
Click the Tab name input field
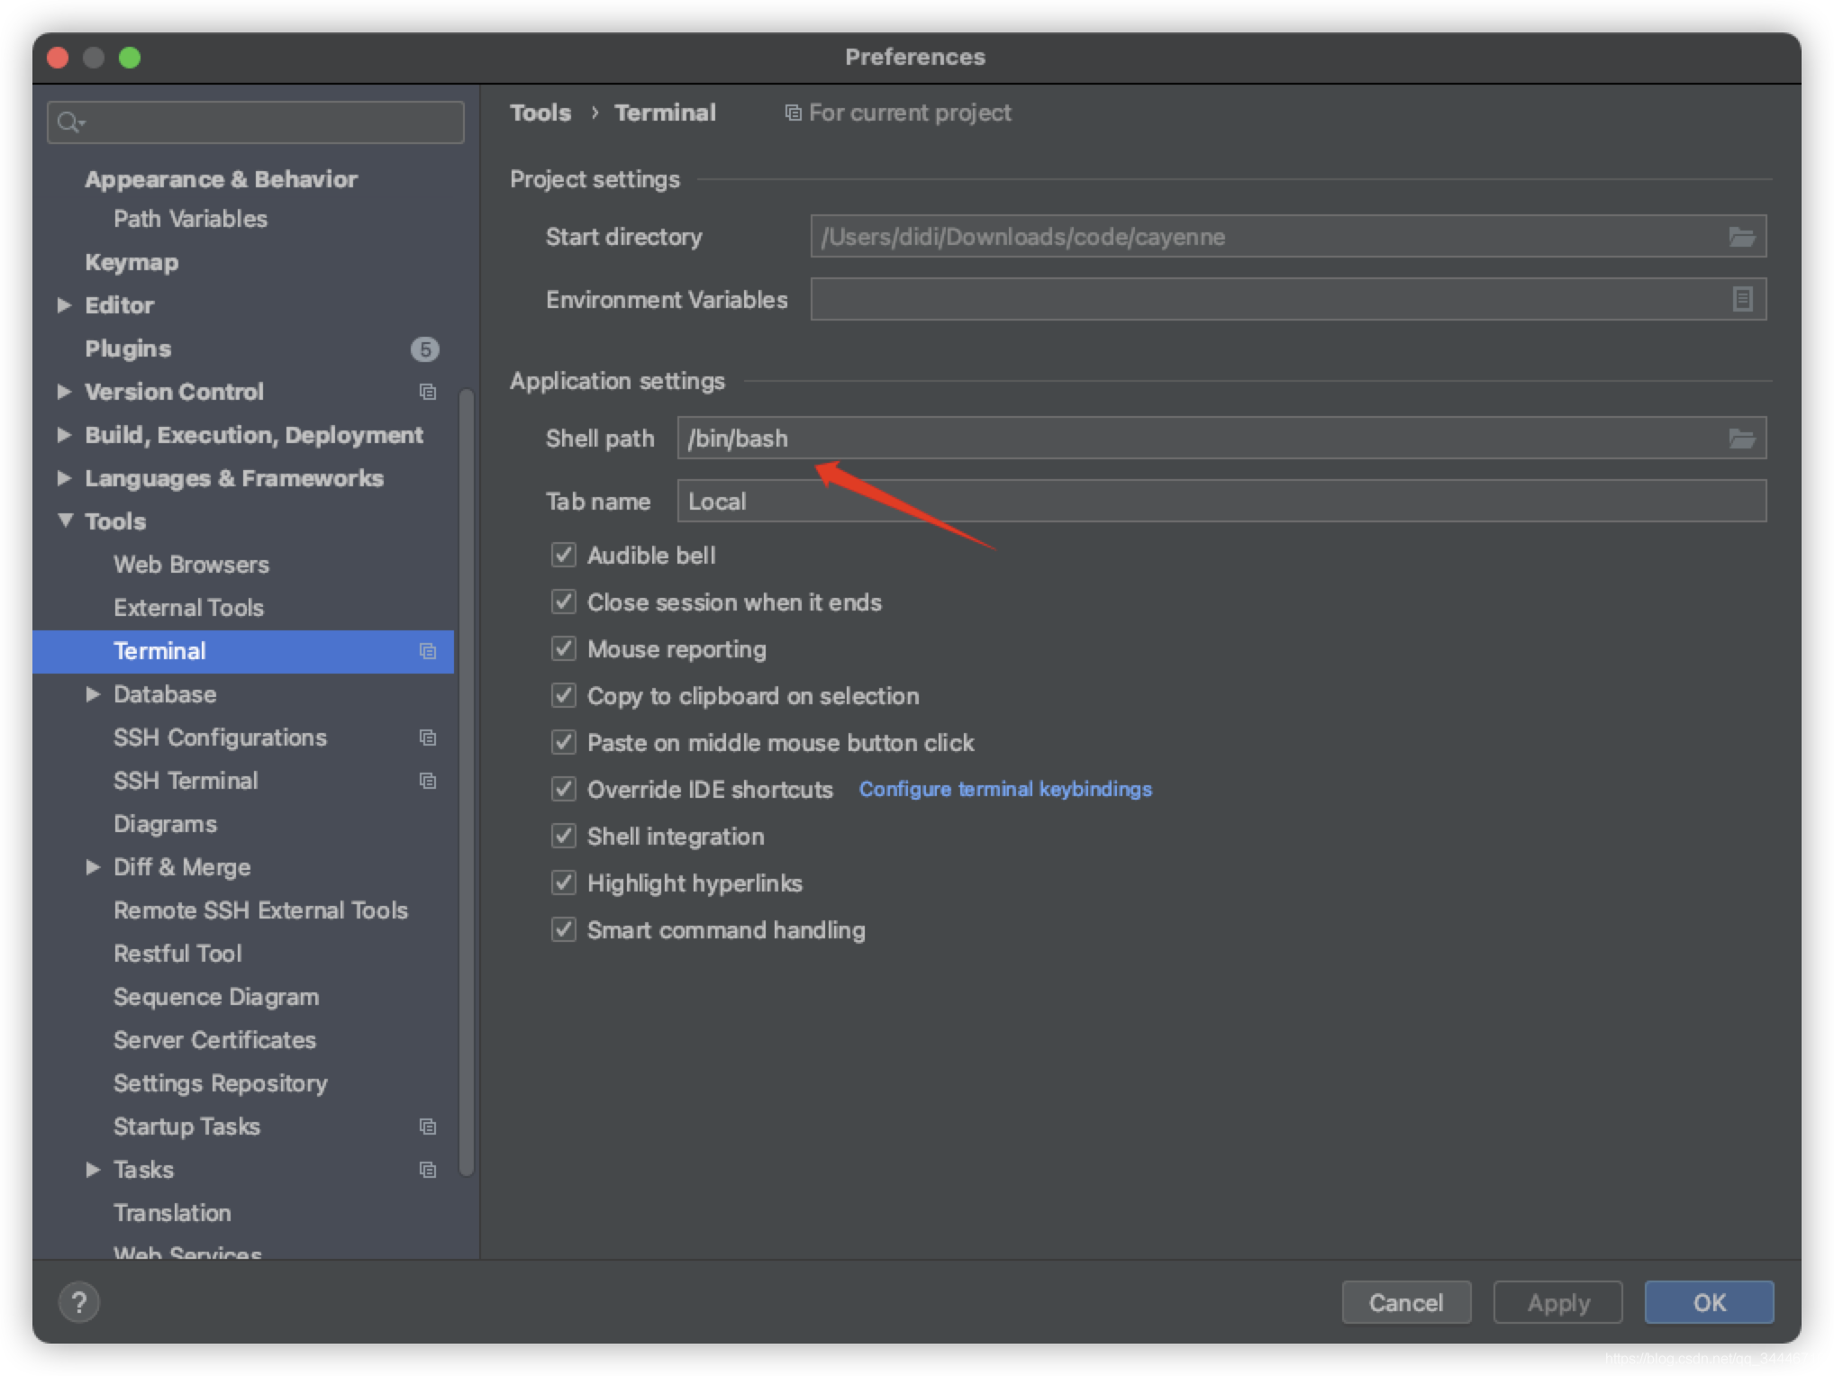[x=1220, y=502]
